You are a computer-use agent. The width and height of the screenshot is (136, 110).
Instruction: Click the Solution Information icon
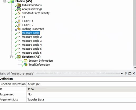point(26,61)
